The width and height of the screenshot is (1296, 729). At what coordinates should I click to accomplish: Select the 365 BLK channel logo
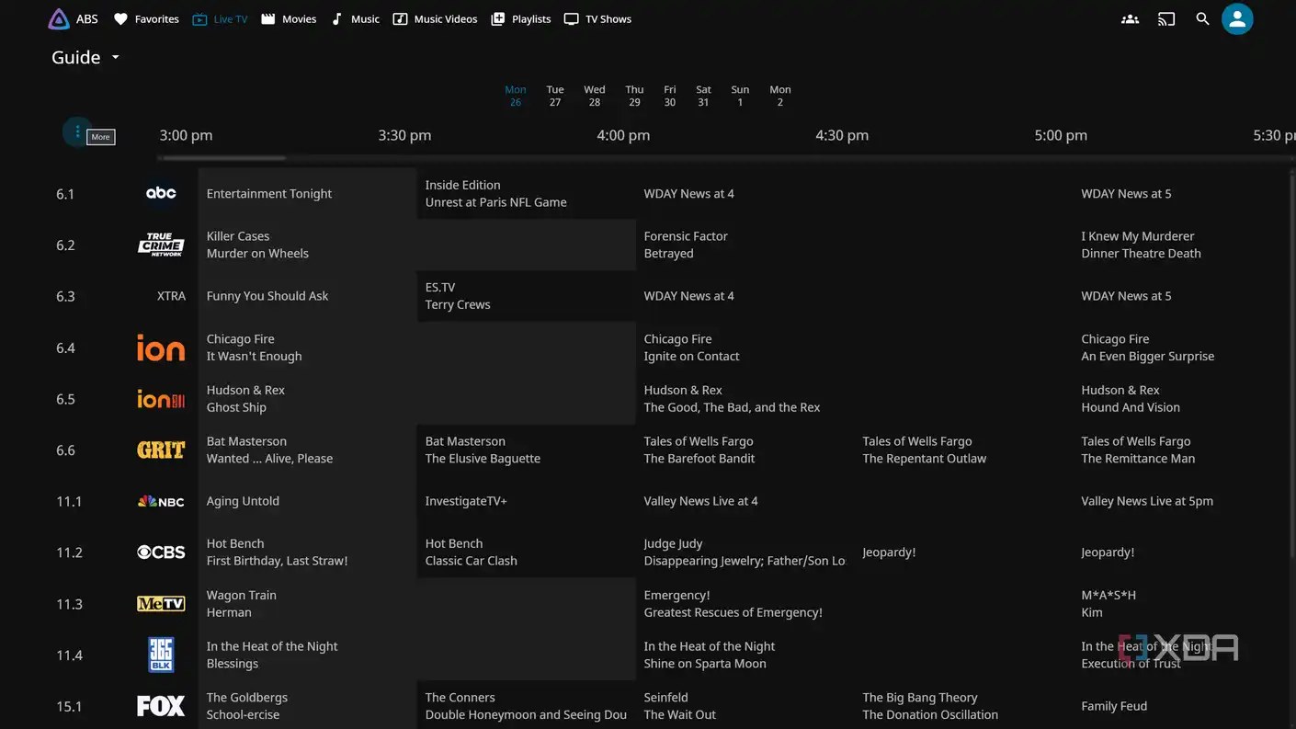[161, 655]
